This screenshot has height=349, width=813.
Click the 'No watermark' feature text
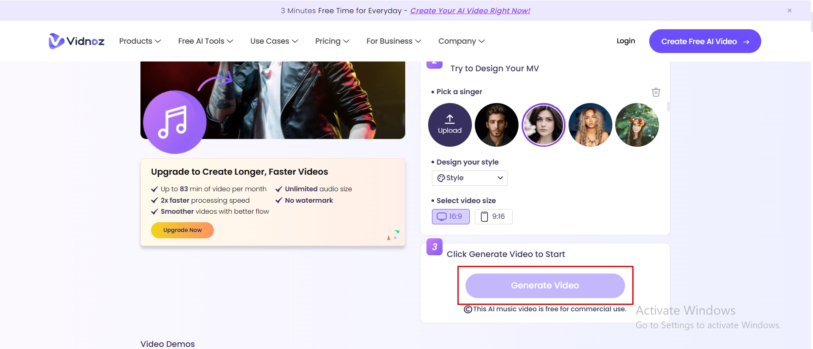point(309,200)
